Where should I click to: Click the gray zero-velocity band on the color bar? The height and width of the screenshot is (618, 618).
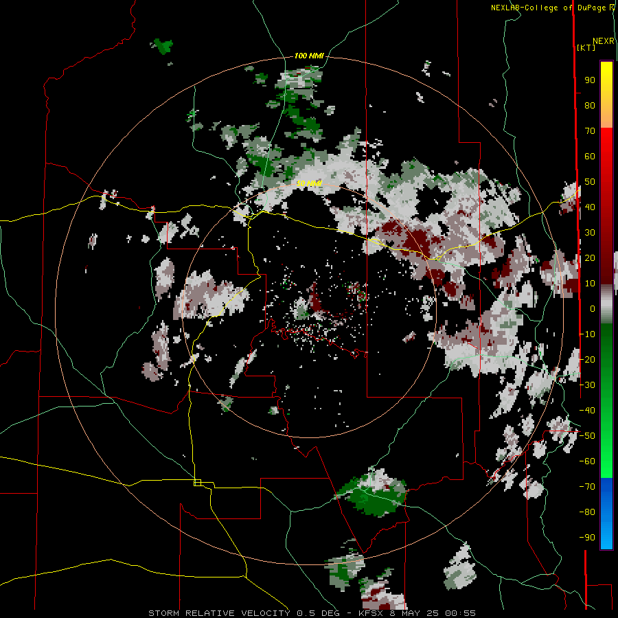click(606, 304)
